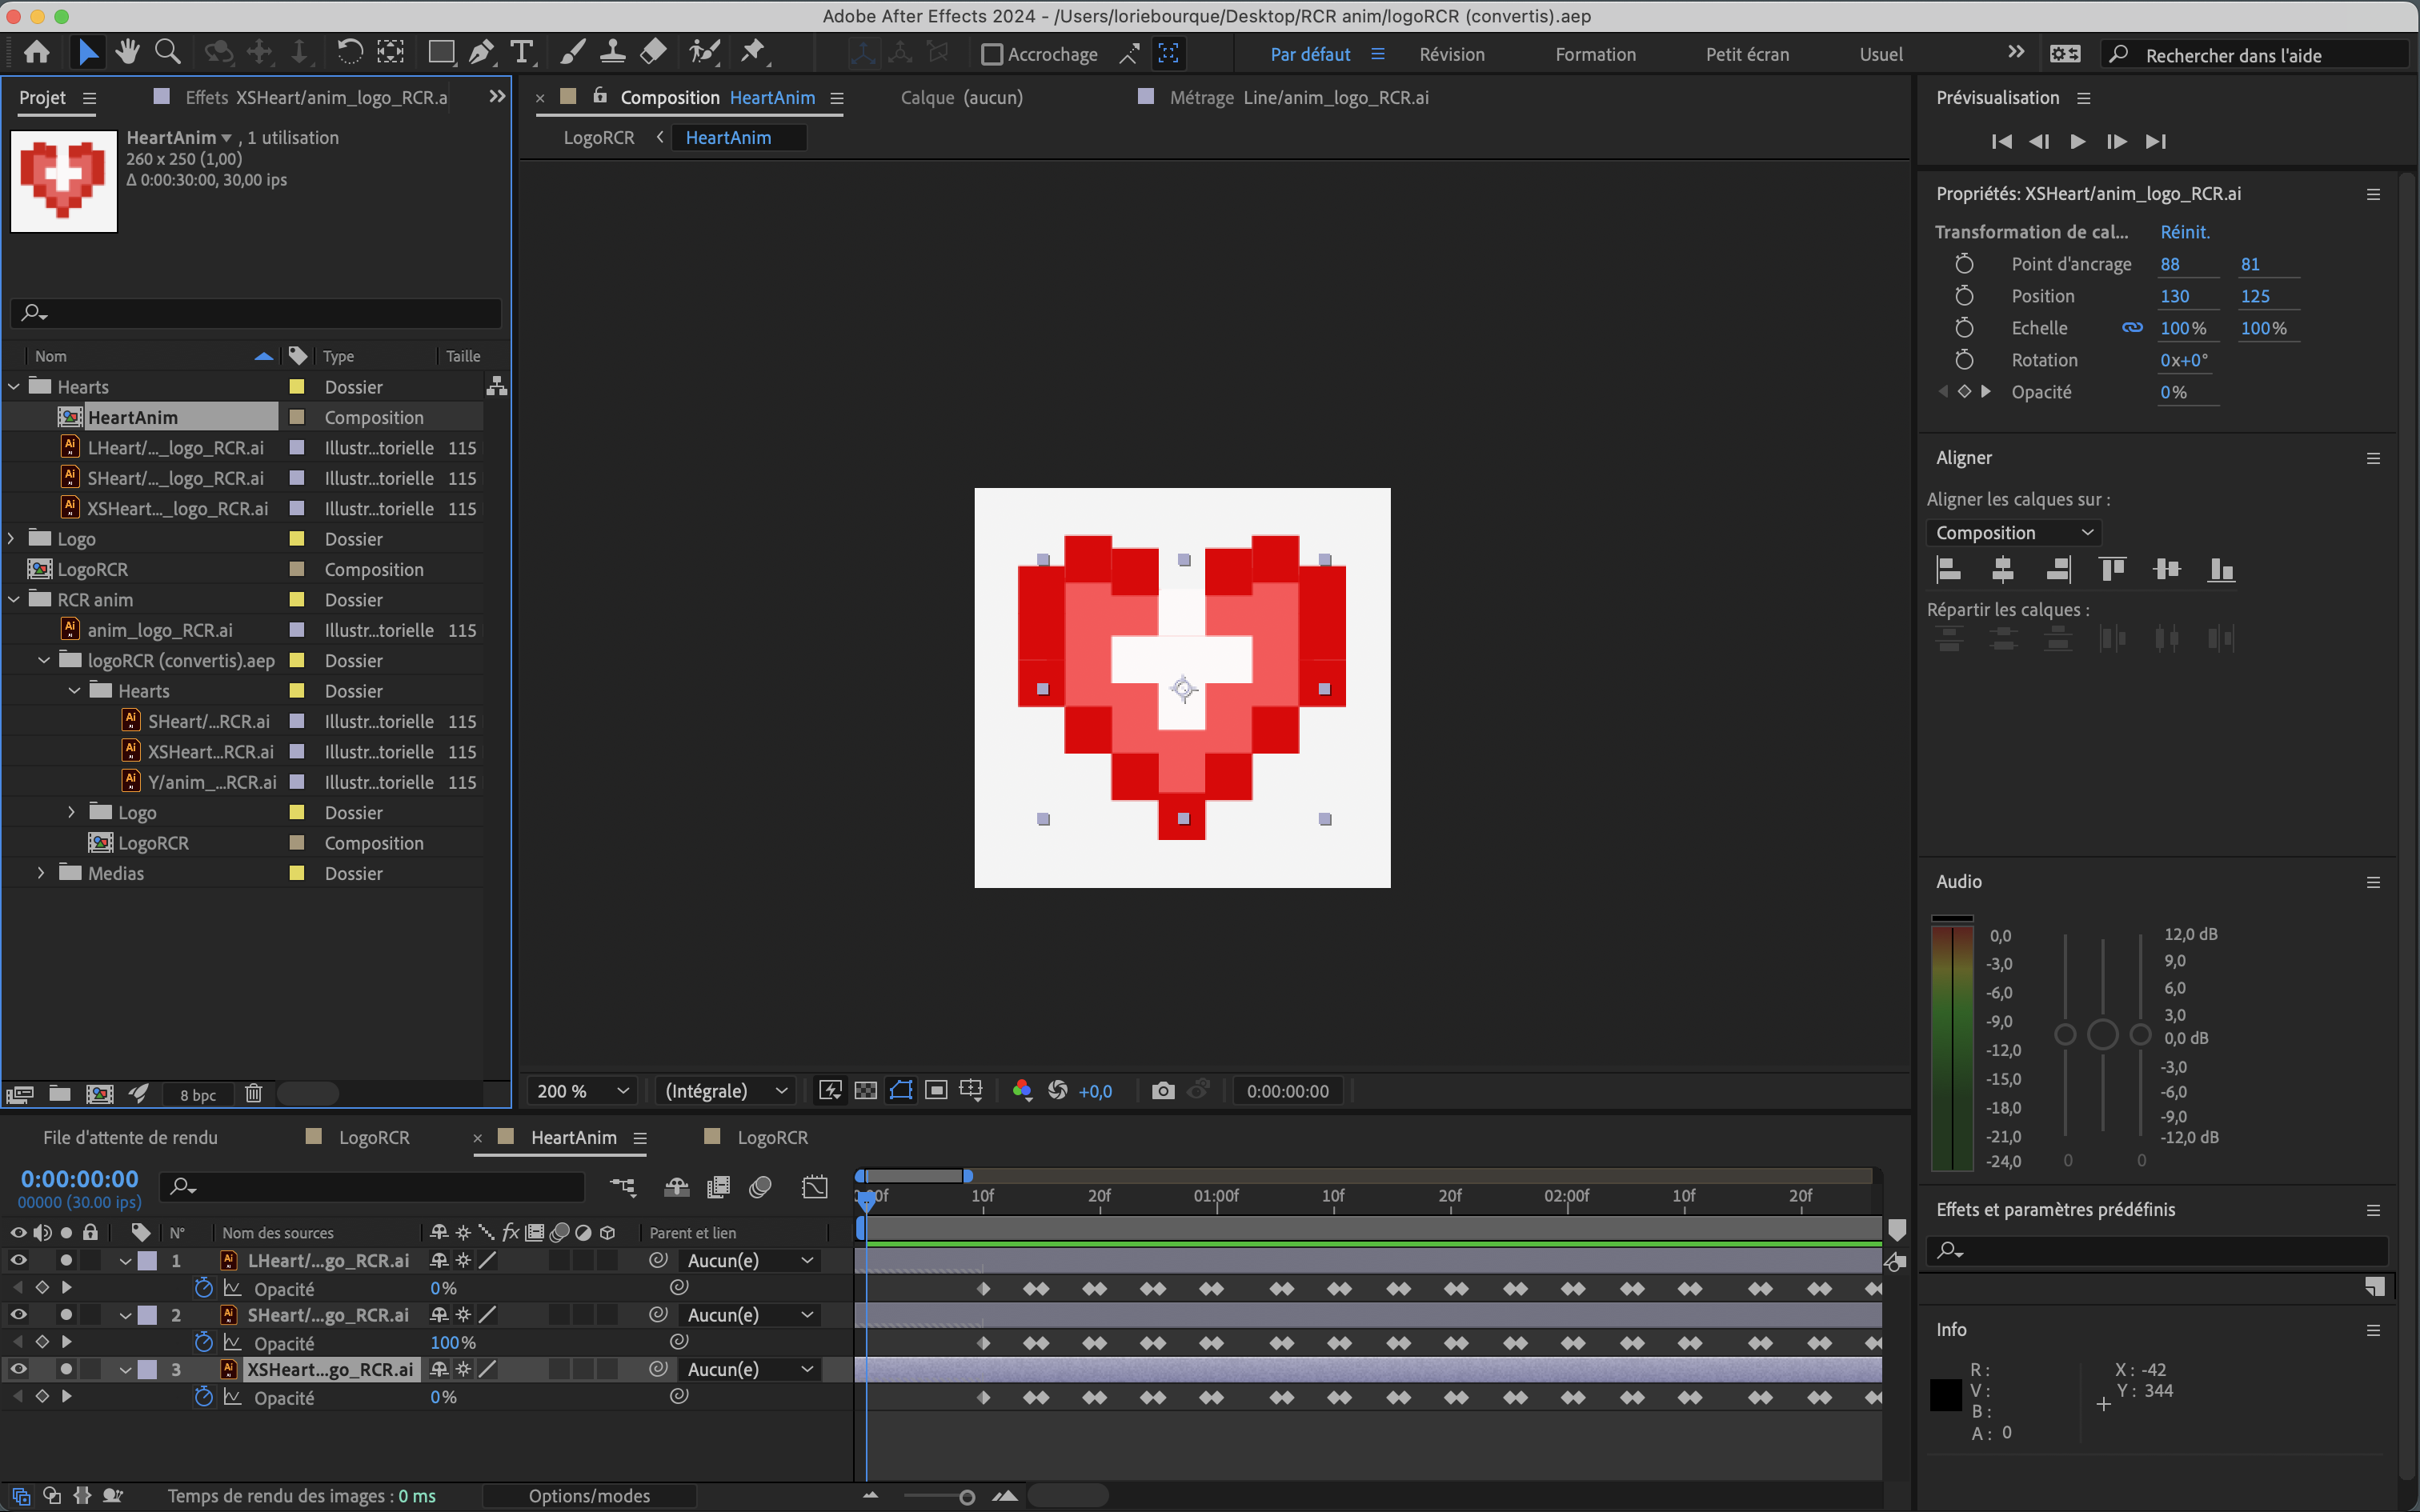The width and height of the screenshot is (2420, 1512).
Task: Select the Clone Stamp tool
Action: coord(612,53)
